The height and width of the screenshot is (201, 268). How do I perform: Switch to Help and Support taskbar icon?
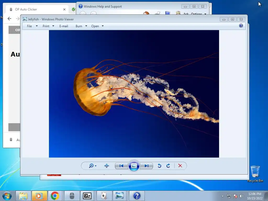137,196
